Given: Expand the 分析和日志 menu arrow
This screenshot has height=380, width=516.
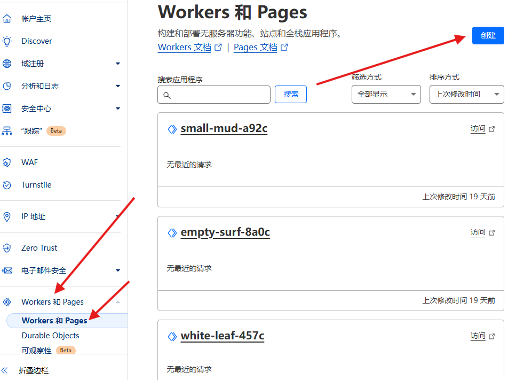Looking at the screenshot, I should coord(118,86).
